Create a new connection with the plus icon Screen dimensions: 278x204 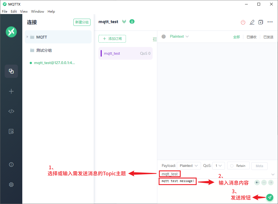click(11, 91)
